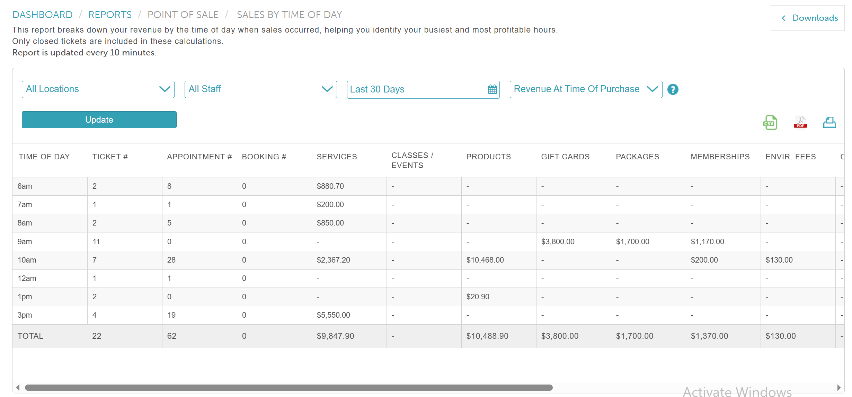This screenshot has width=852, height=397.
Task: Click the Downloads back chevron icon
Action: 783,18
